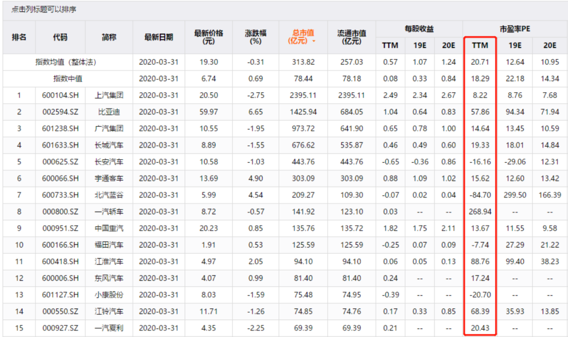Select 比亚迪 latest price 59.97
568x337 pixels.
[x=209, y=112]
